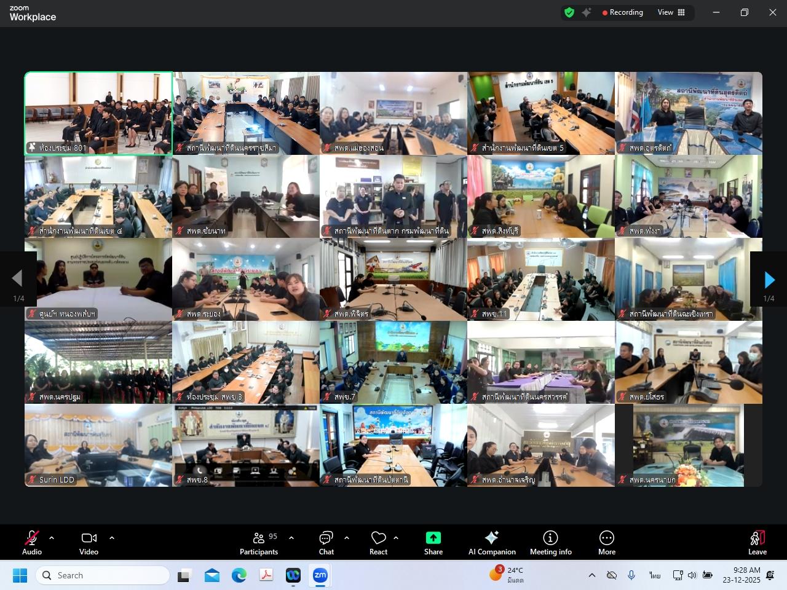The width and height of the screenshot is (787, 590).
Task: Open the View layout menu
Action: point(671,12)
